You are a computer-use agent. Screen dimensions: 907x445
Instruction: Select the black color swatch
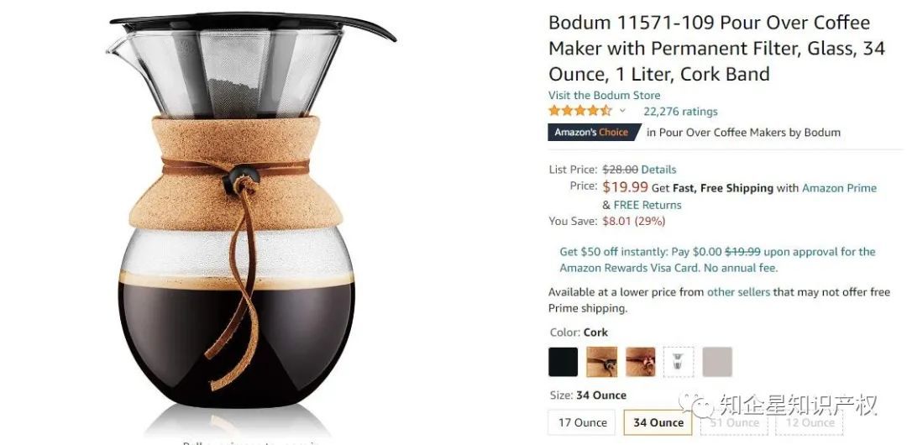[563, 362]
